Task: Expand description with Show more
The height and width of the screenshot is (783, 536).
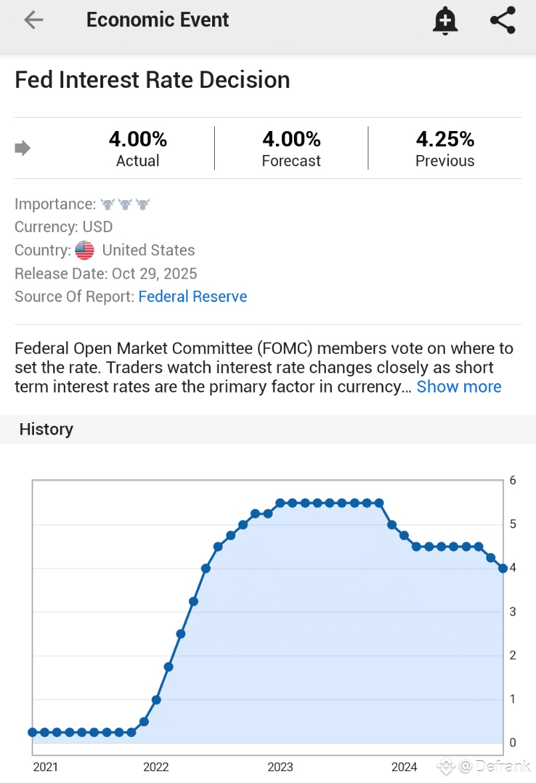Action: pyautogui.click(x=459, y=387)
